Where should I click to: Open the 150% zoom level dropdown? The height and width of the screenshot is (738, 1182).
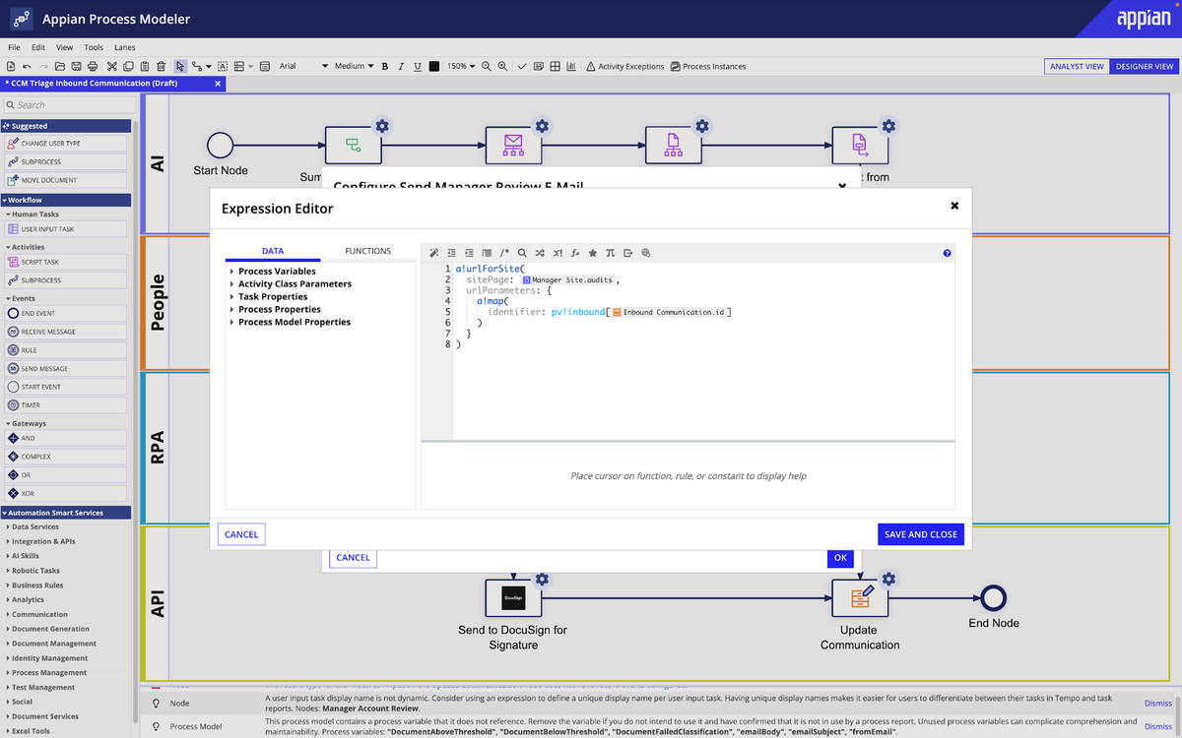click(x=461, y=66)
